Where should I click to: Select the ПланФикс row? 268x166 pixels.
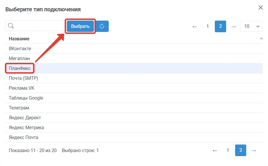coord(134,68)
